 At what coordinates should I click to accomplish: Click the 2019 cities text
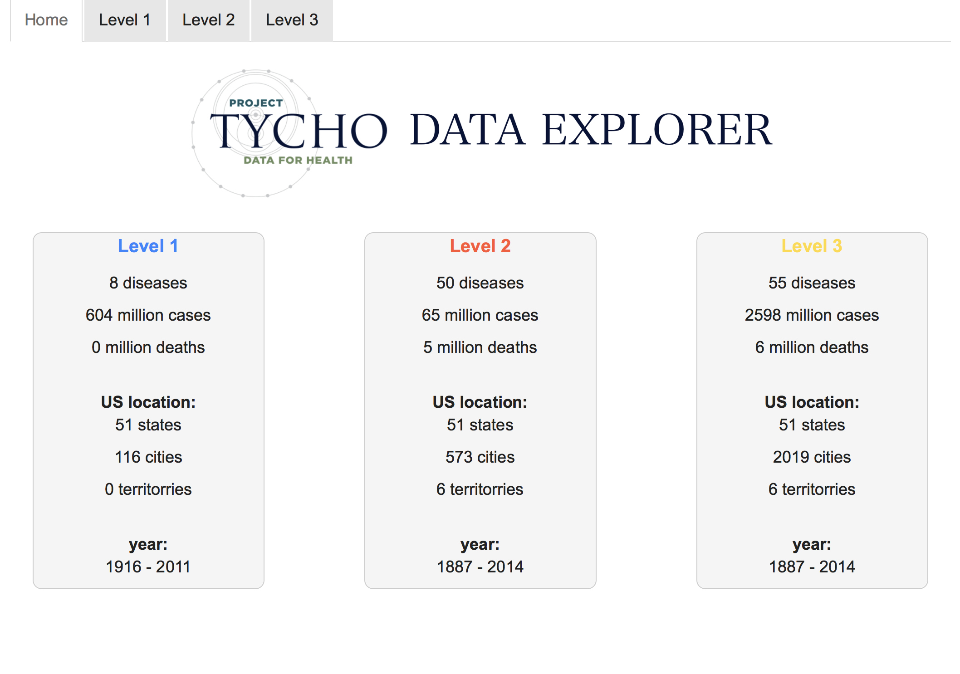812,457
